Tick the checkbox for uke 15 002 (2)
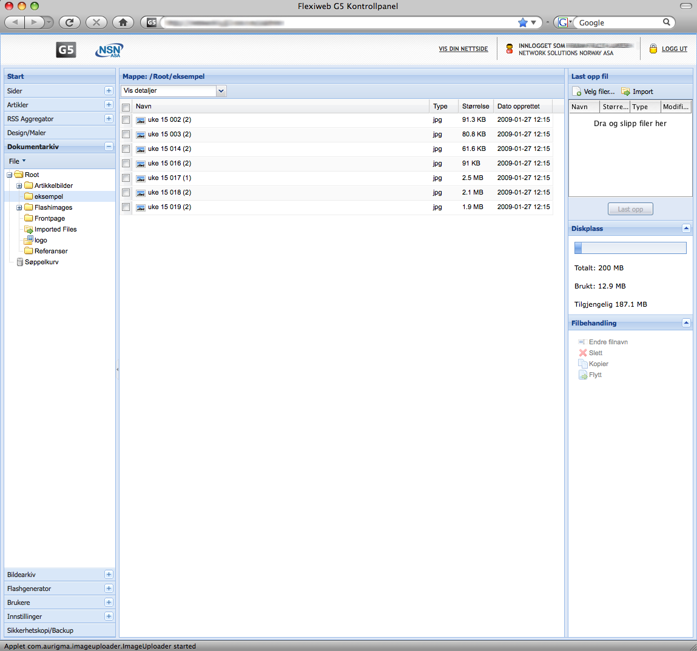 pyautogui.click(x=126, y=120)
